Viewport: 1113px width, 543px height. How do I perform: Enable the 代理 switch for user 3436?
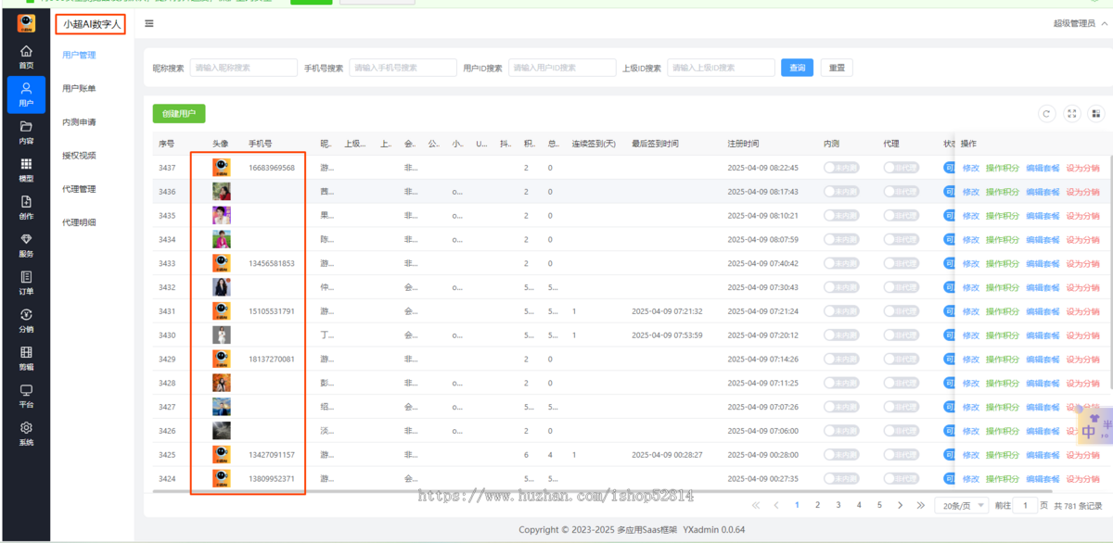(x=901, y=191)
